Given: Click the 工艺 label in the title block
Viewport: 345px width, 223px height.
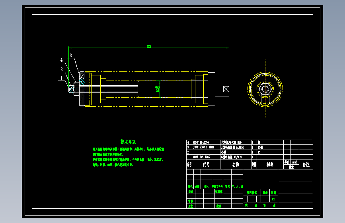Looking at the screenshot, I should (x=191, y=206).
